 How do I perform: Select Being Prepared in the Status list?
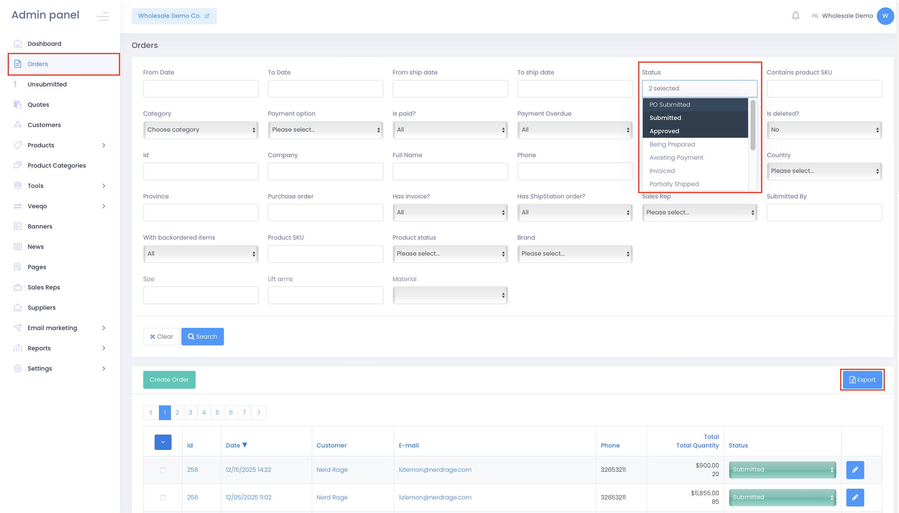click(x=672, y=145)
